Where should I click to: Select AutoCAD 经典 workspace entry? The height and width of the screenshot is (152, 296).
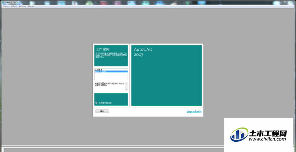pyautogui.click(x=111, y=71)
